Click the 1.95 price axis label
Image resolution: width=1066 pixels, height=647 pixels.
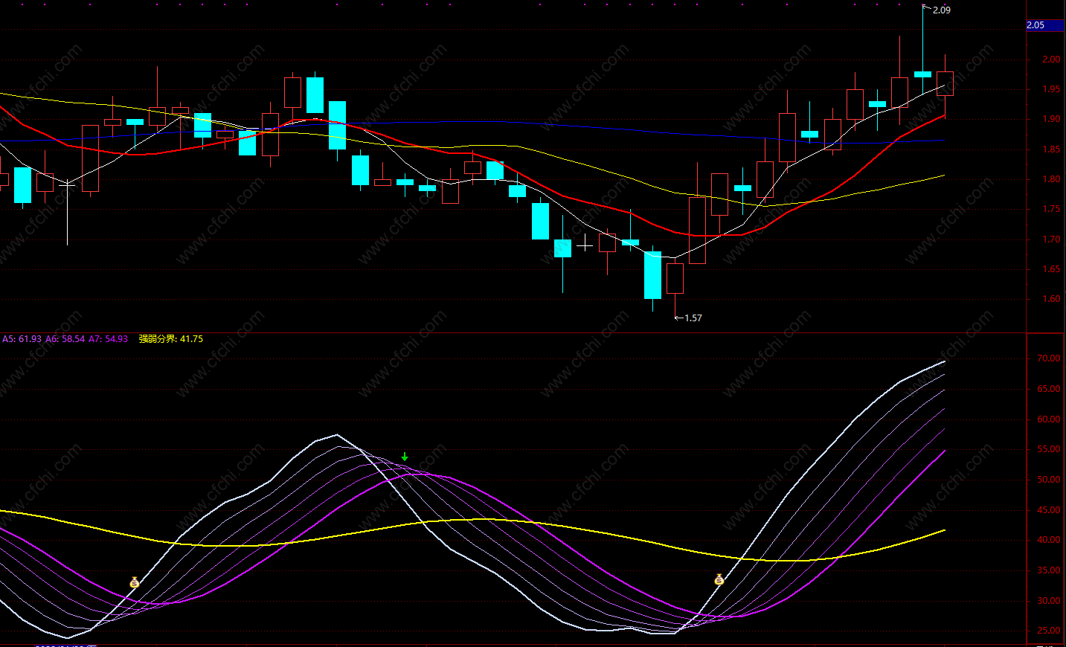click(1051, 88)
